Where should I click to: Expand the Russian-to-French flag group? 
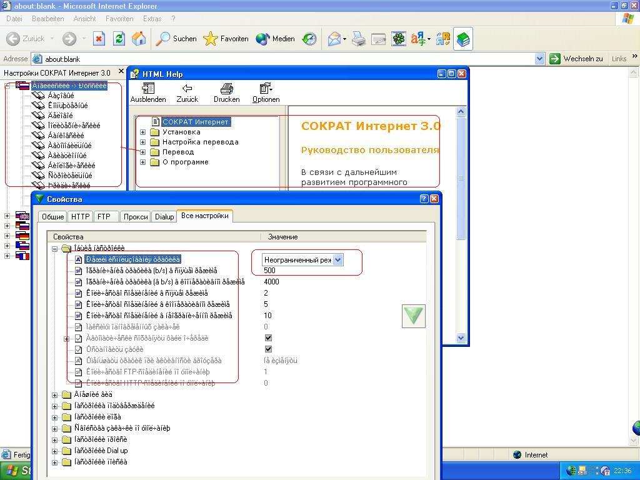click(7, 256)
